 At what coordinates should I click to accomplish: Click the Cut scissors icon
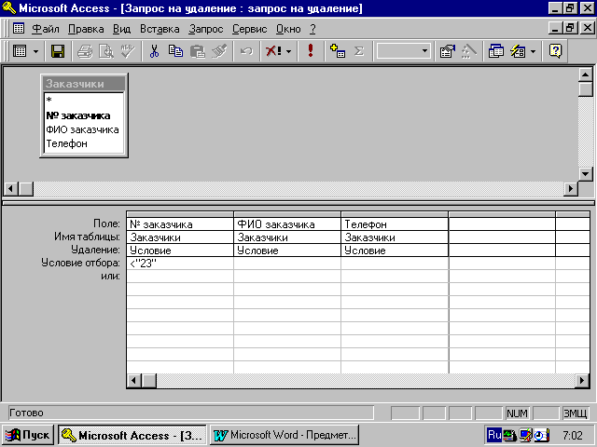(x=154, y=51)
